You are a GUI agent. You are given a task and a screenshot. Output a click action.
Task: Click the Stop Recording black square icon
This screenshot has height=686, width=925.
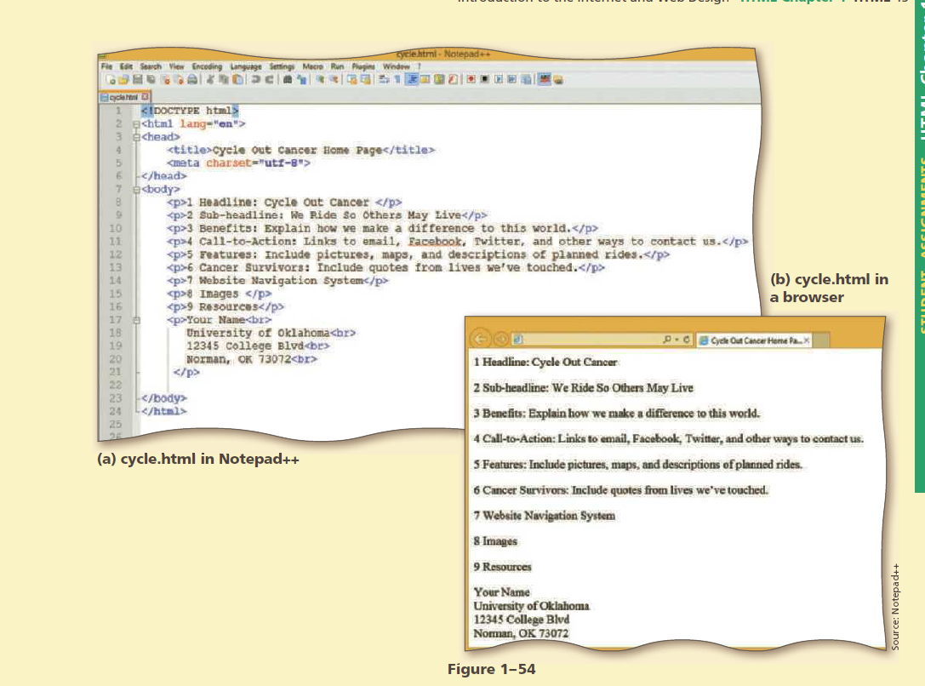pos(485,79)
